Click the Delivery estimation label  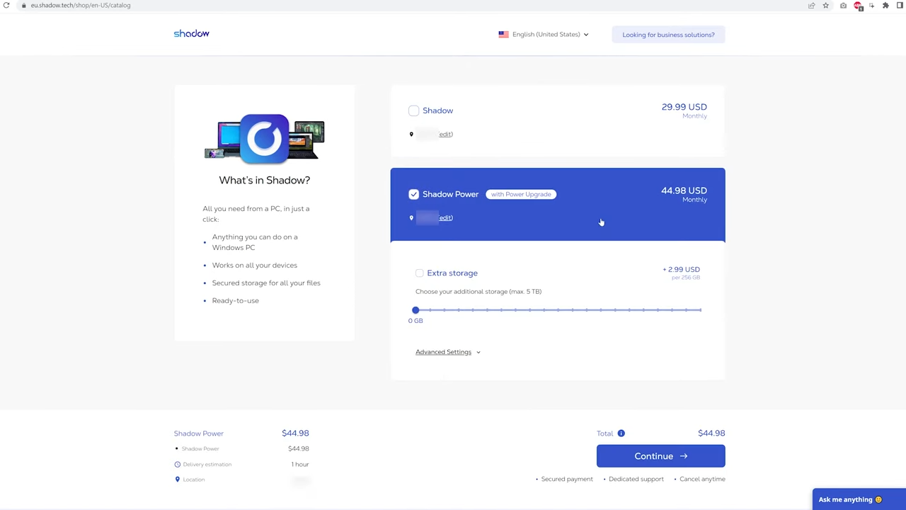207,464
